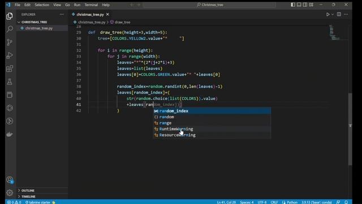Go forward with the navigation arrow
Viewport: 362px width, 204px height.
(x=139, y=5)
